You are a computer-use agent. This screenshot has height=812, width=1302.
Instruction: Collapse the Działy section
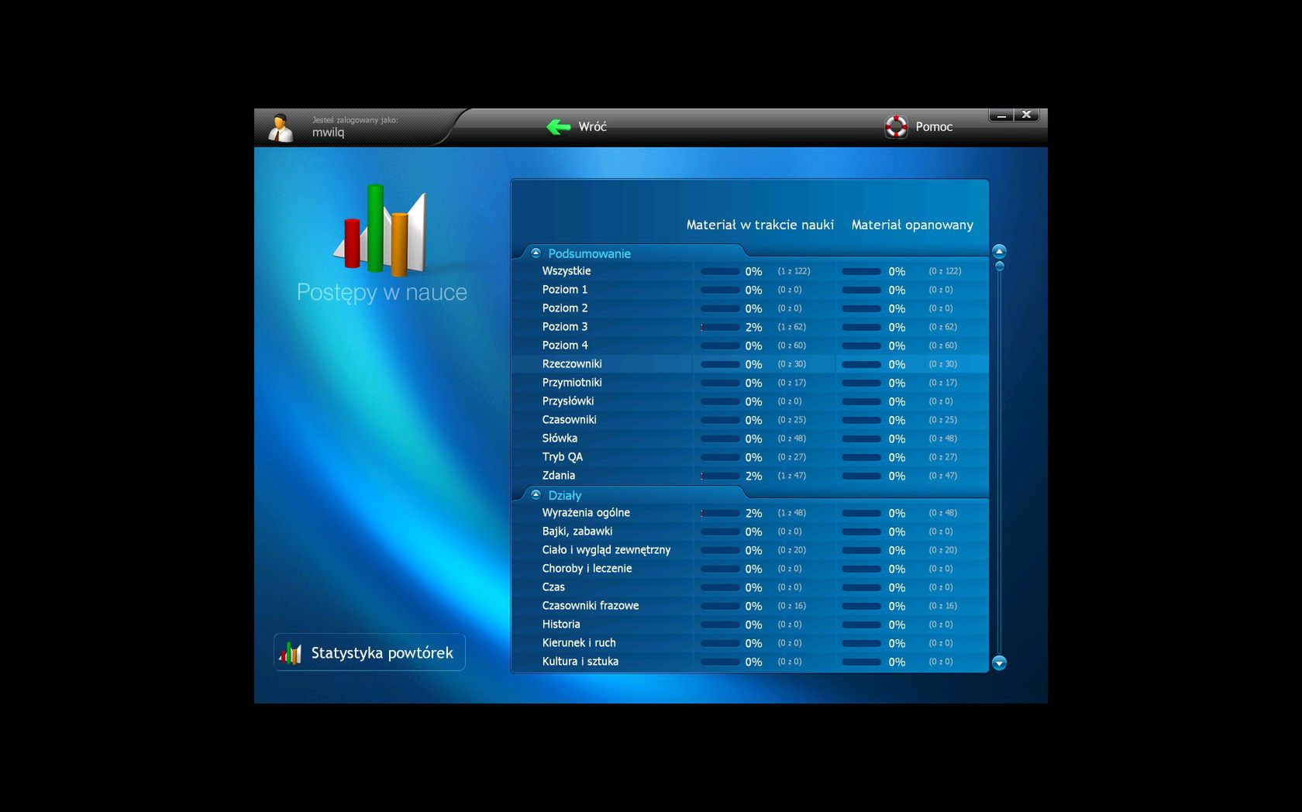pos(536,494)
